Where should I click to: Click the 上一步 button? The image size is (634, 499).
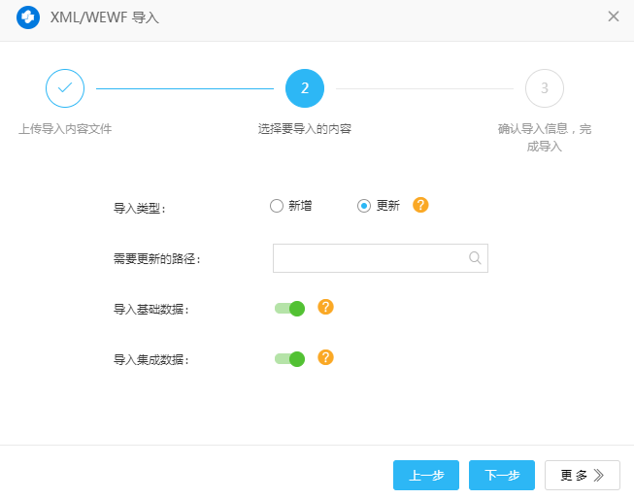click(426, 476)
